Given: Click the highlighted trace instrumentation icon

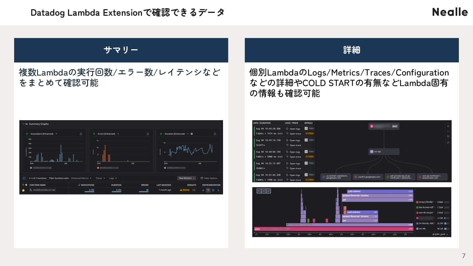Looking at the screenshot, I should pos(208,190).
